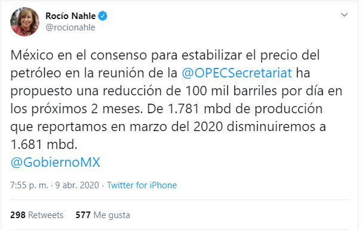Viewport: 362px width, 230px height.
Task: Click the 9 abr. 2020 date
Action: pyautogui.click(x=77, y=185)
